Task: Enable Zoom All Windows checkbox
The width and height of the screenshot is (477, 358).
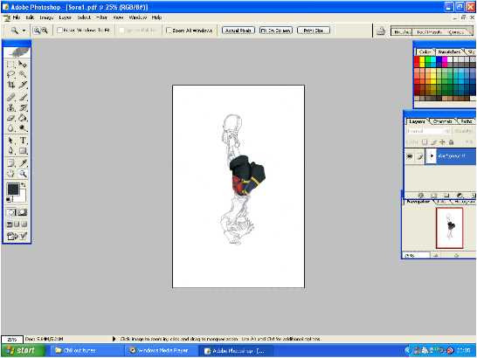Action: (169, 31)
